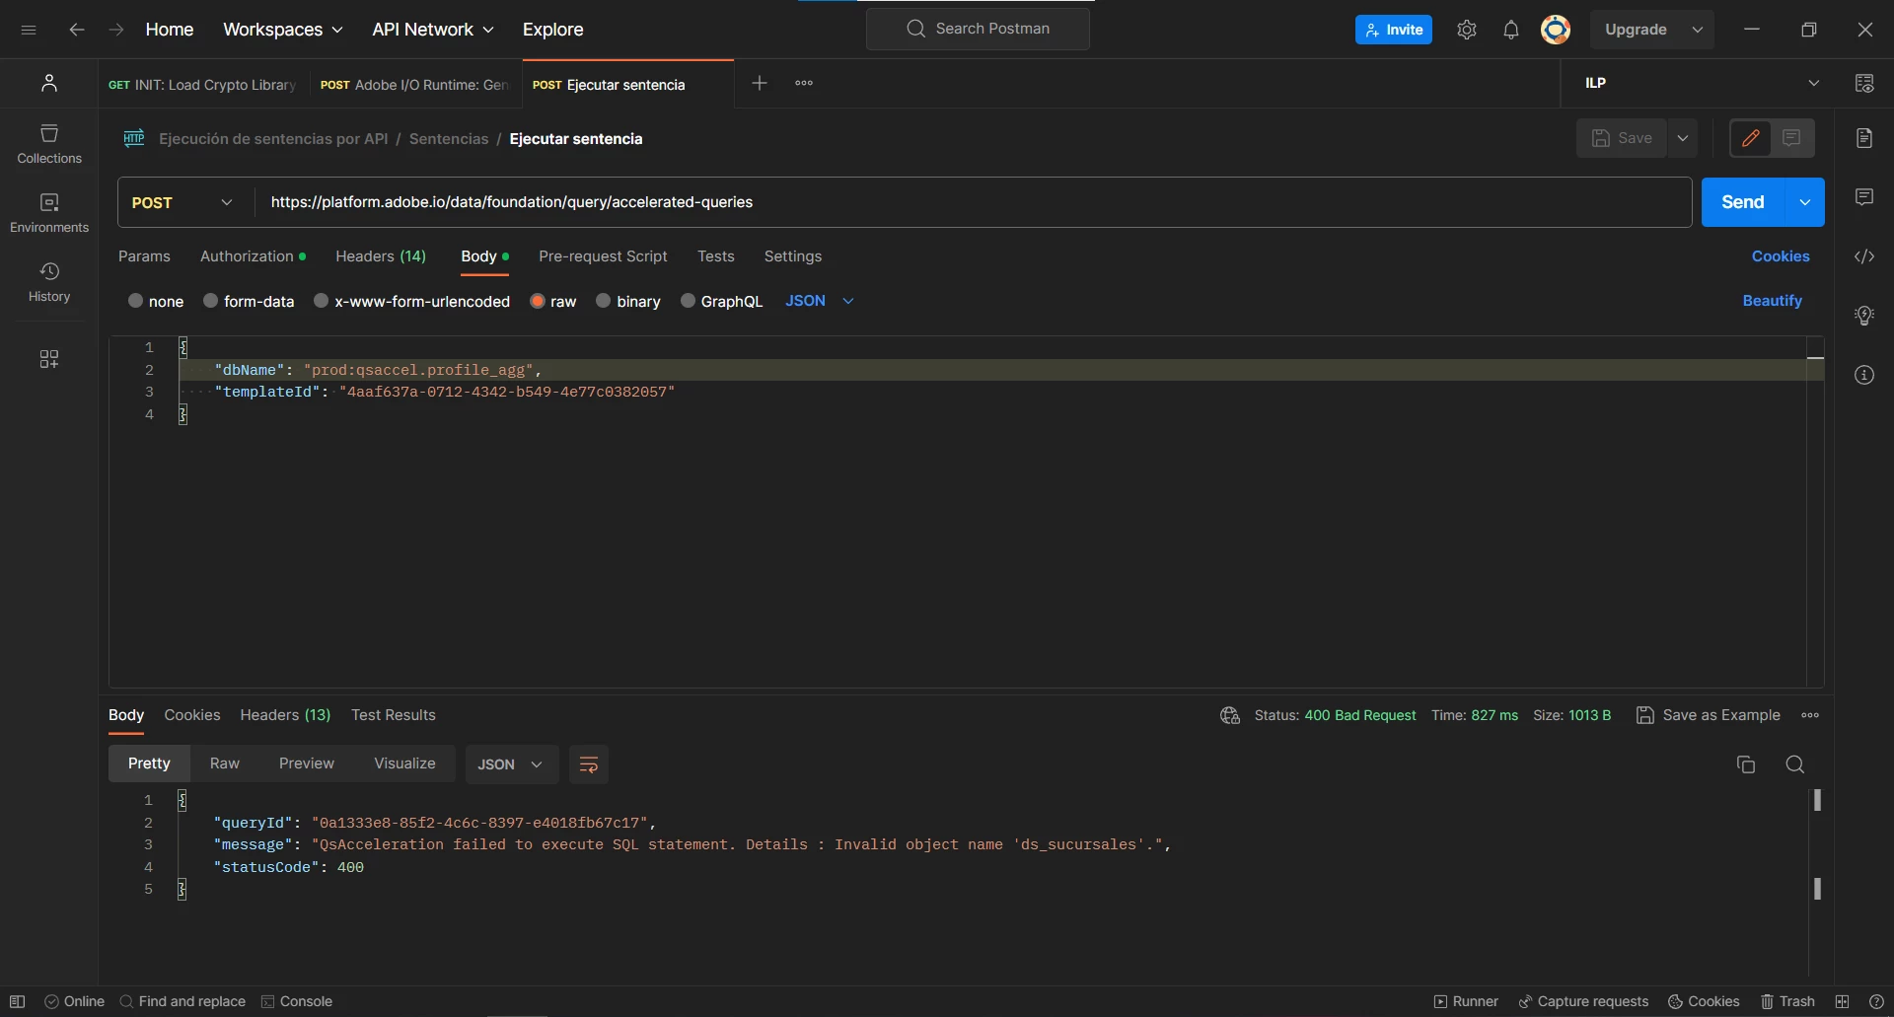Viewport: 1894px width, 1017px height.
Task: Switch to the Params tab
Action: click(x=144, y=256)
